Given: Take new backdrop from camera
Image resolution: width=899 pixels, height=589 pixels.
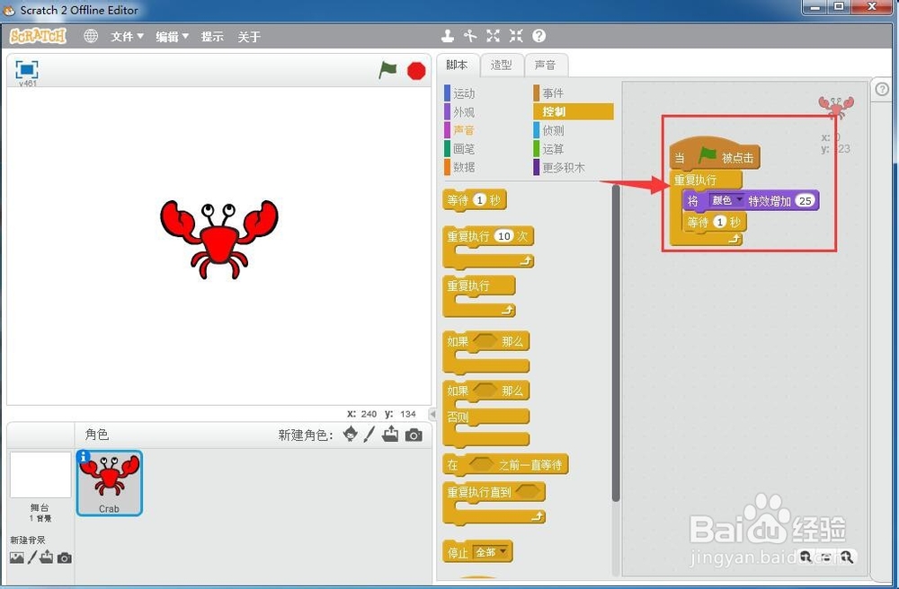Looking at the screenshot, I should [x=64, y=558].
